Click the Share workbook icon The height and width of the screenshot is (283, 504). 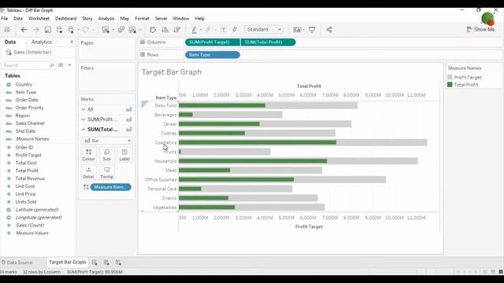tap(329, 30)
